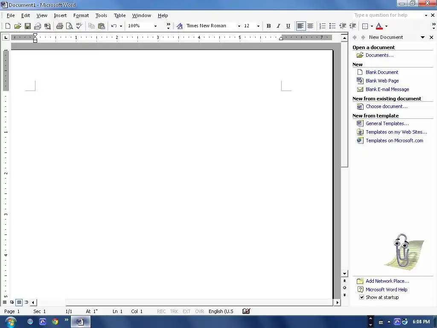Screen dimensions: 437x328
Task: Select Center paragraph alignment
Action: click(310, 26)
